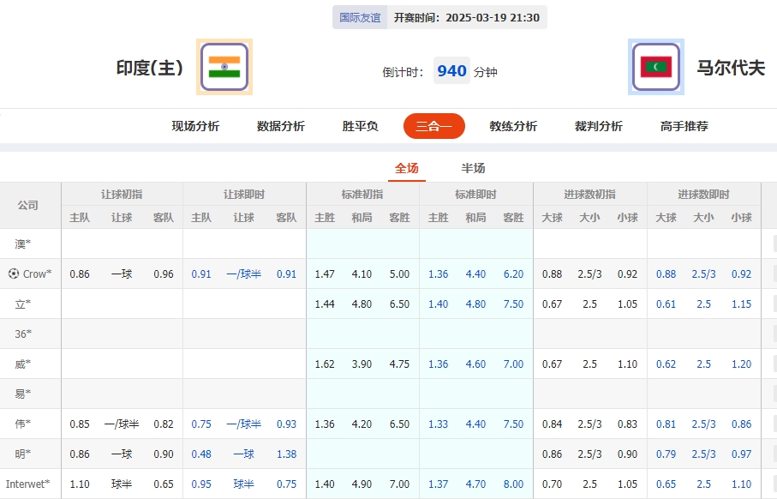Click the Crow* company logo icon

[x=15, y=274]
